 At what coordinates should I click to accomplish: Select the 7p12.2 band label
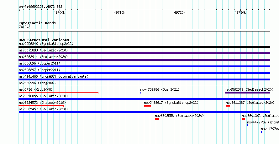[24, 27]
